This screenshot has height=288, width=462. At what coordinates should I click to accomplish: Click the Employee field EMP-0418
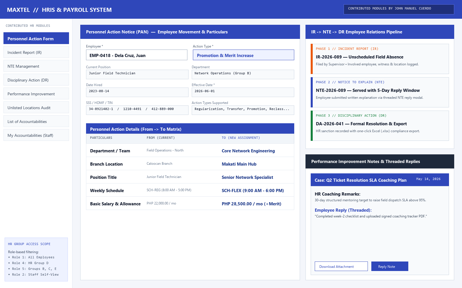pyautogui.click(x=137, y=55)
